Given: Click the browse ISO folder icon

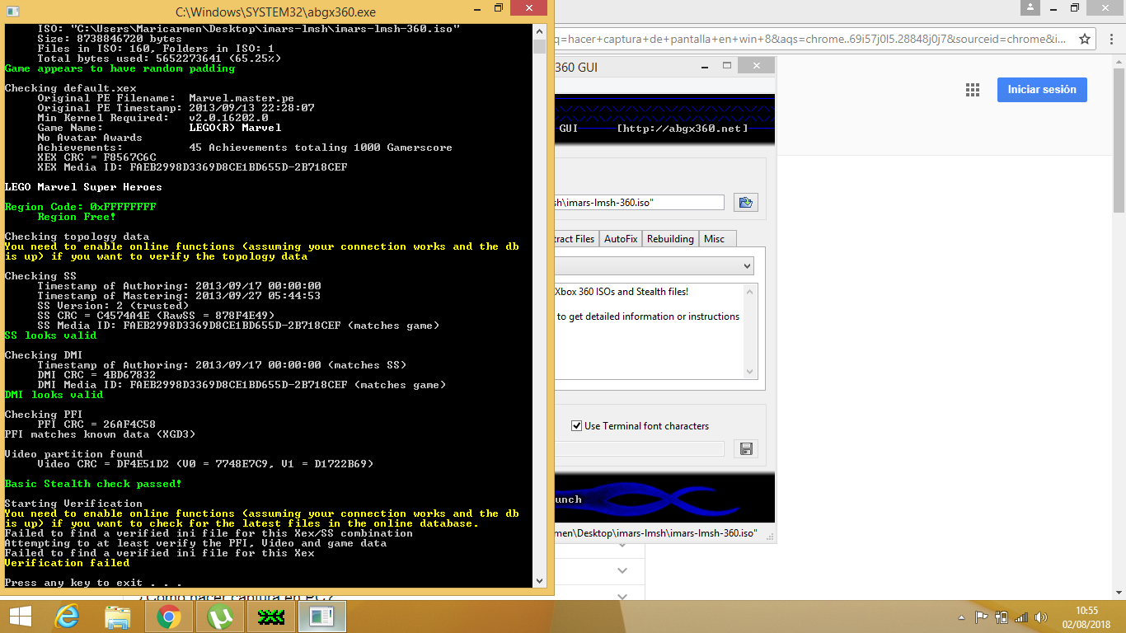Looking at the screenshot, I should pyautogui.click(x=746, y=203).
